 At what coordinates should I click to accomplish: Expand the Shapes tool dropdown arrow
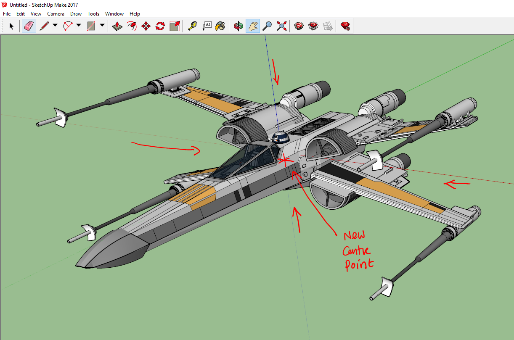click(x=102, y=26)
